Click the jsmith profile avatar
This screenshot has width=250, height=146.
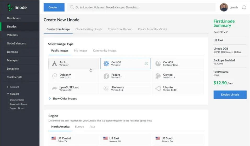click(224, 7)
